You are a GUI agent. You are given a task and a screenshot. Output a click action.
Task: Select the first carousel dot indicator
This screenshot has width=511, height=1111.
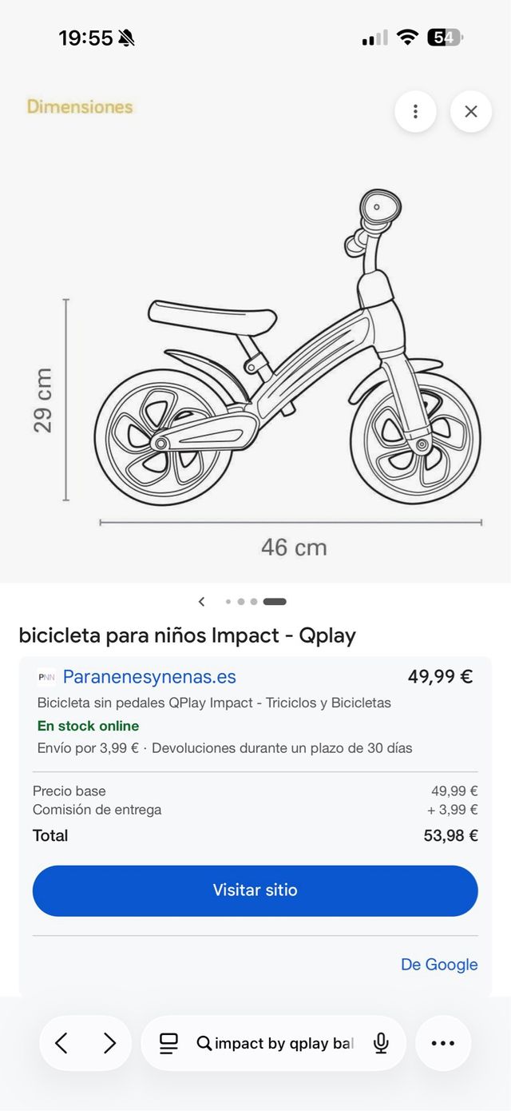(x=228, y=601)
